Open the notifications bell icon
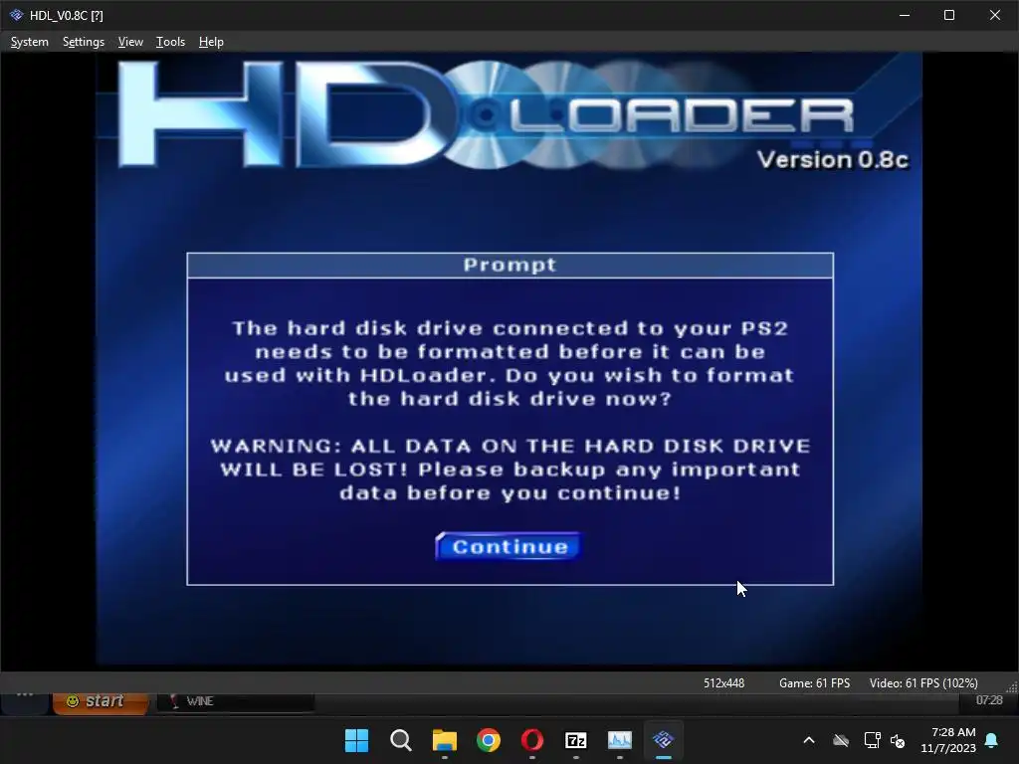Screen dimensions: 1019x764 [x=992, y=740]
